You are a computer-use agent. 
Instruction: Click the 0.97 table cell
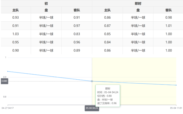click(77, 26)
